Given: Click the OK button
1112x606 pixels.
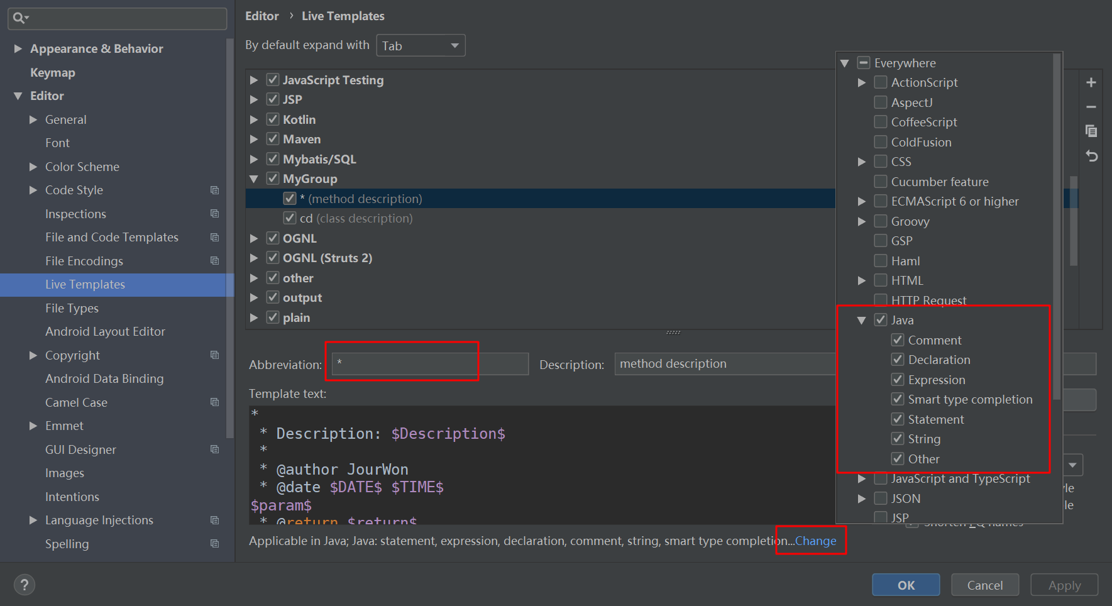Looking at the screenshot, I should pos(906,585).
